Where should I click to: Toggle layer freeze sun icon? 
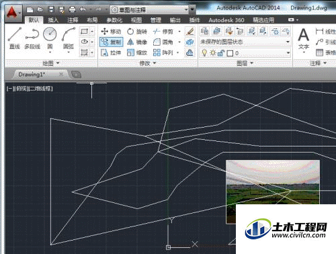coord(212,53)
